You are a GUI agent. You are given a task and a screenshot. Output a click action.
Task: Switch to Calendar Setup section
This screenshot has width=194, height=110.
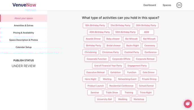coord(24,47)
